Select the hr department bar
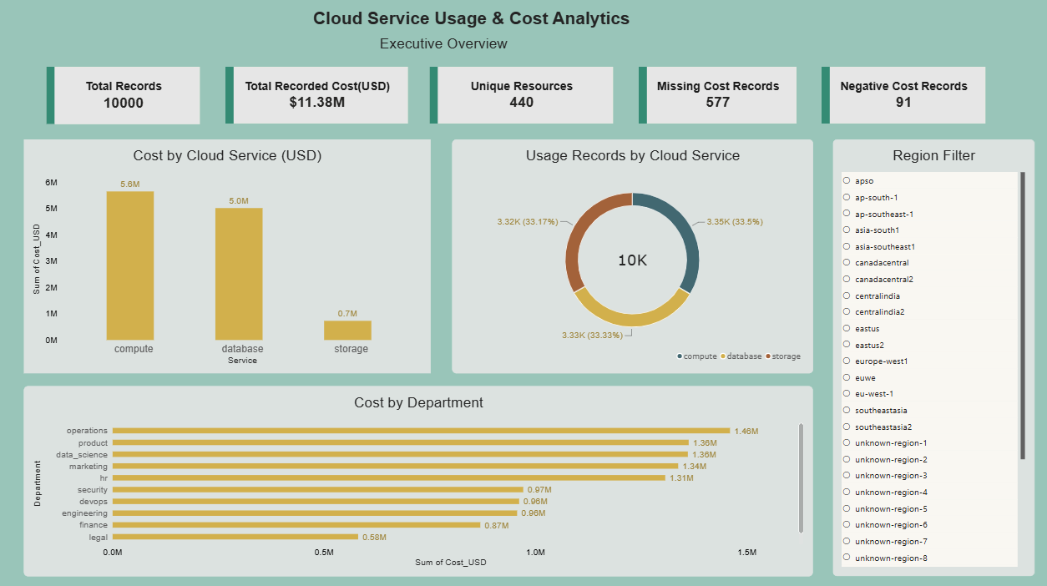 point(389,477)
